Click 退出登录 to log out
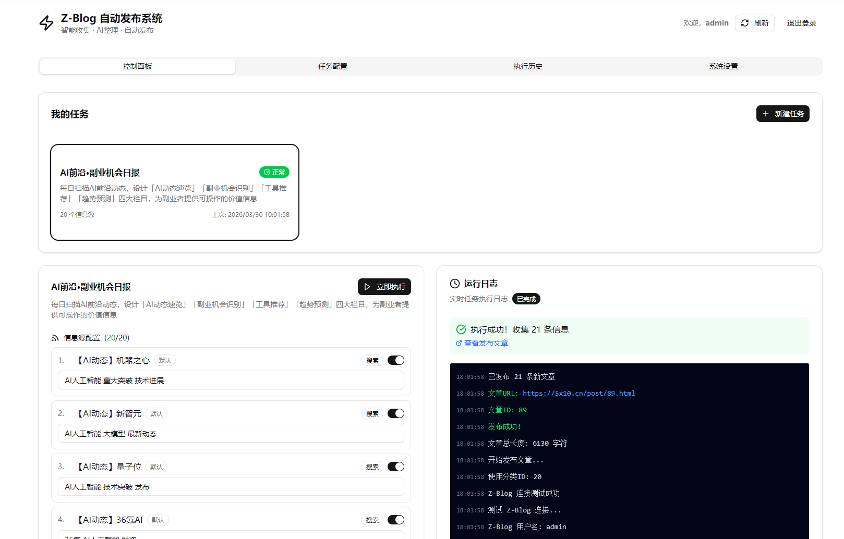Image resolution: width=844 pixels, height=539 pixels. 801,23
